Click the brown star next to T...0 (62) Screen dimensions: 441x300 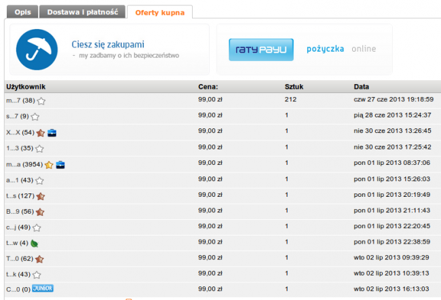point(39,259)
